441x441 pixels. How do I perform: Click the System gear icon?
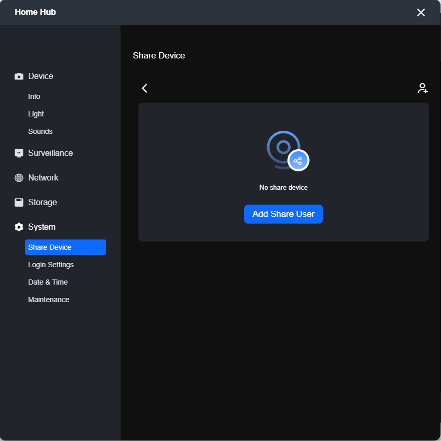[x=19, y=227]
